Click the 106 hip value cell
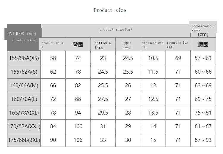The image size is (223, 154). pyautogui.click(x=78, y=140)
